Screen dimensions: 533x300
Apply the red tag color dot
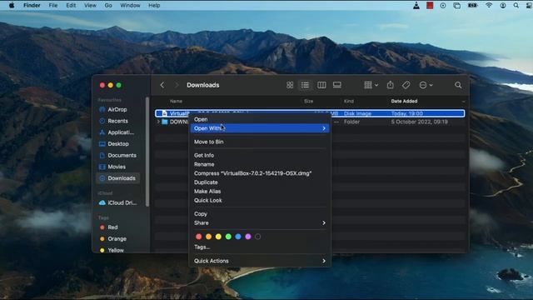[x=199, y=237]
